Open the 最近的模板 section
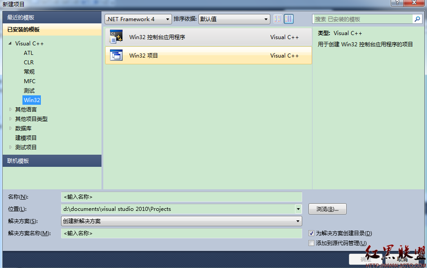This screenshot has width=427, height=268. pos(52,18)
